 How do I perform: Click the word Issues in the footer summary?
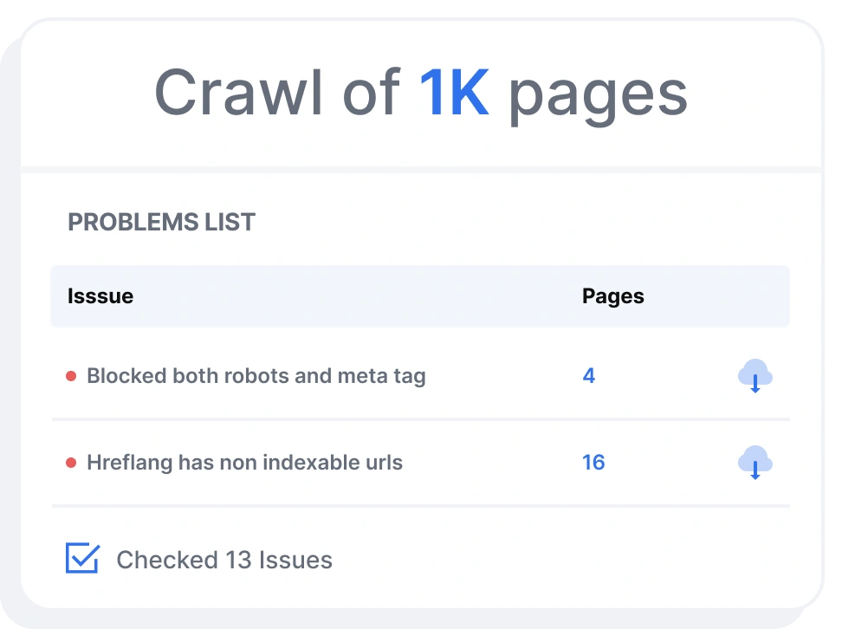[295, 560]
